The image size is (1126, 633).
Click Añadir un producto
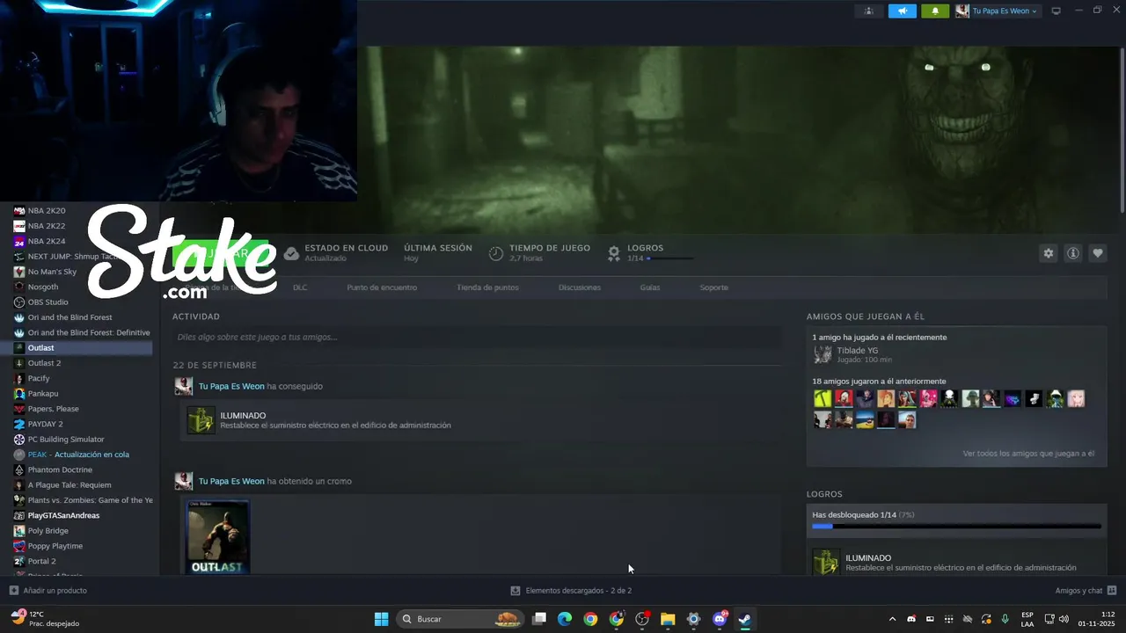coord(55,591)
